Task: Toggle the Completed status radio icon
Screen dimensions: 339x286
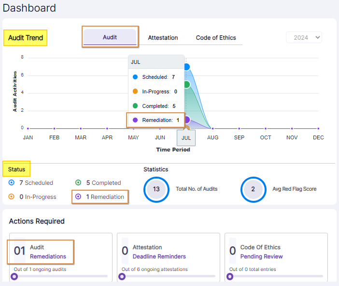Action: click(x=78, y=182)
